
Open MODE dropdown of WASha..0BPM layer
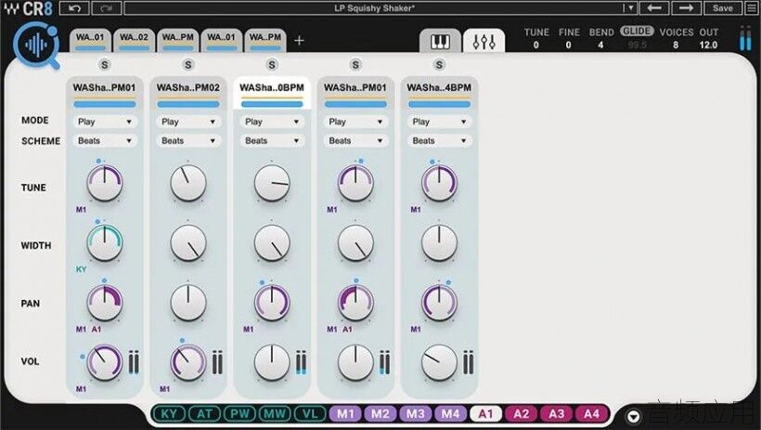pos(272,122)
